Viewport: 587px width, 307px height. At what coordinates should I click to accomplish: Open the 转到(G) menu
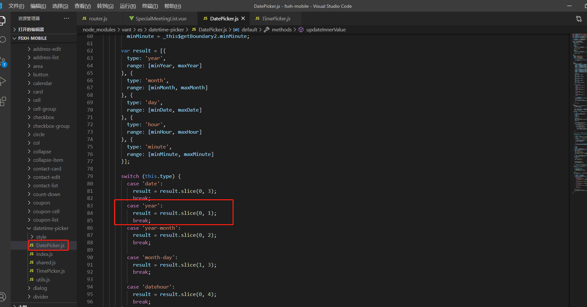105,6
